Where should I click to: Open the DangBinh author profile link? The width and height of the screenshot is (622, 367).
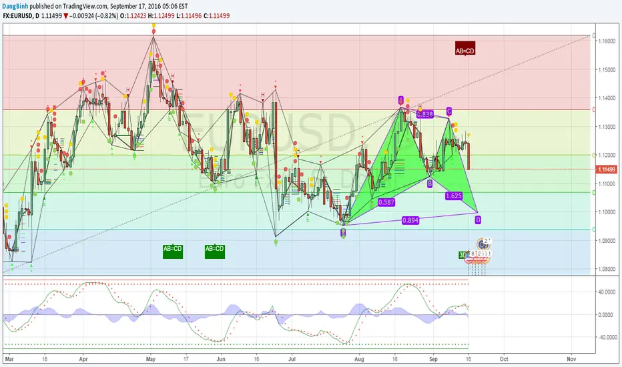click(x=15, y=7)
